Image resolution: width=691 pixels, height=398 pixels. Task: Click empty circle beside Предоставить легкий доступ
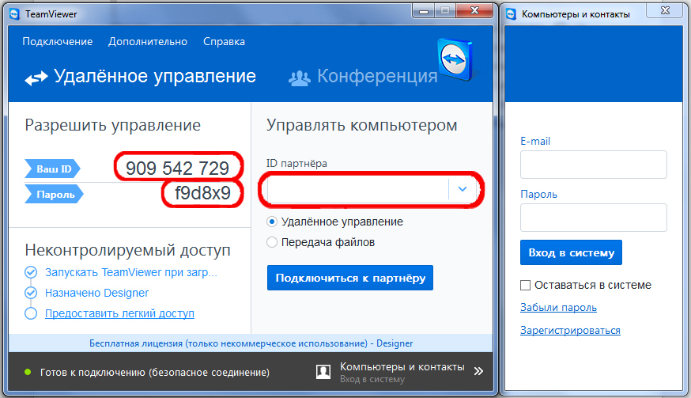[31, 313]
